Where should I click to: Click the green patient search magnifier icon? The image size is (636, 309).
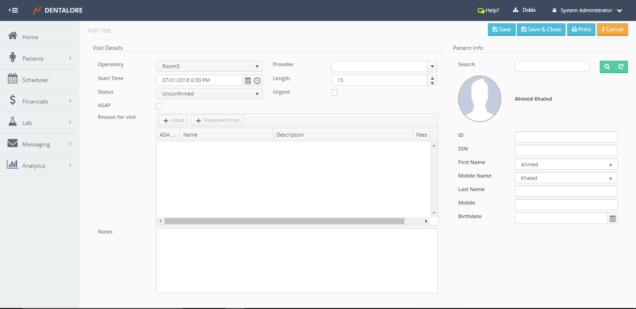point(607,67)
